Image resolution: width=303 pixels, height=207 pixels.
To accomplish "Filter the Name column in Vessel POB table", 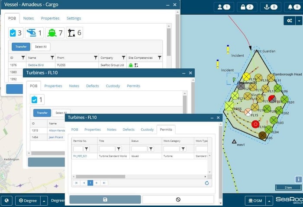I will 52,57.
